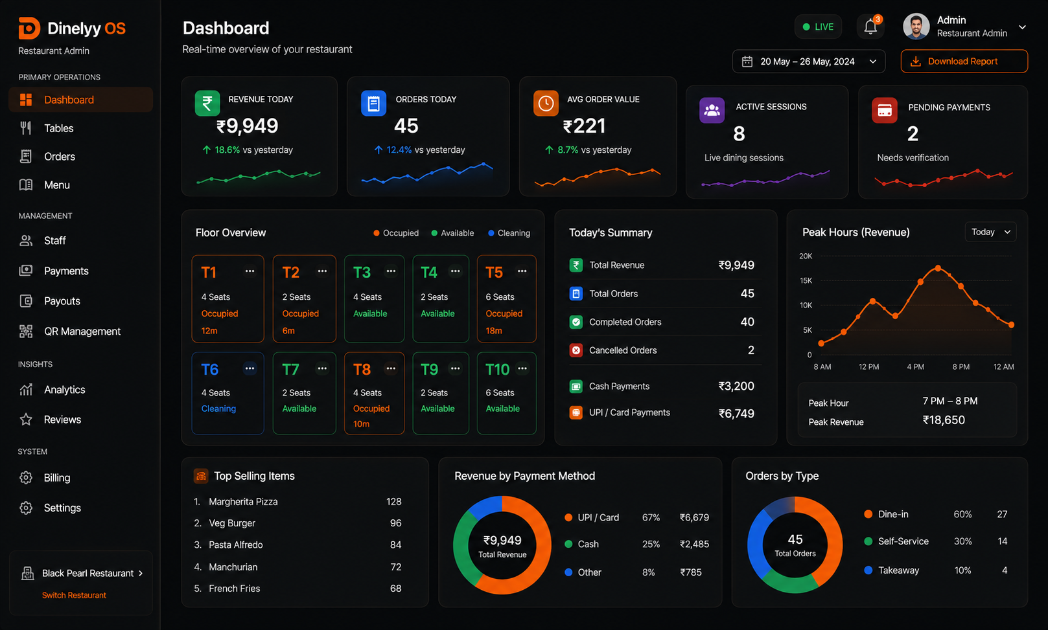Image resolution: width=1048 pixels, height=630 pixels.
Task: Click the UPI / Card Payments orange icon
Action: click(576, 412)
